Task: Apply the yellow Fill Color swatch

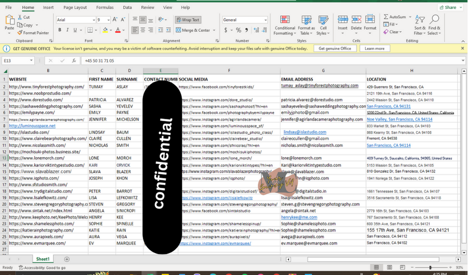Action: (x=105, y=30)
